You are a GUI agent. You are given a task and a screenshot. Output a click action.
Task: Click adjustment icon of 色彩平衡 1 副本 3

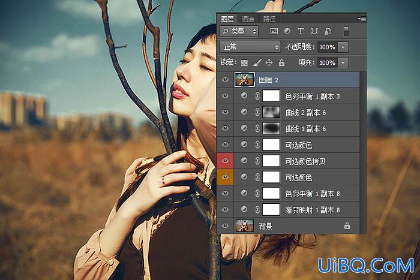pyautogui.click(x=244, y=95)
